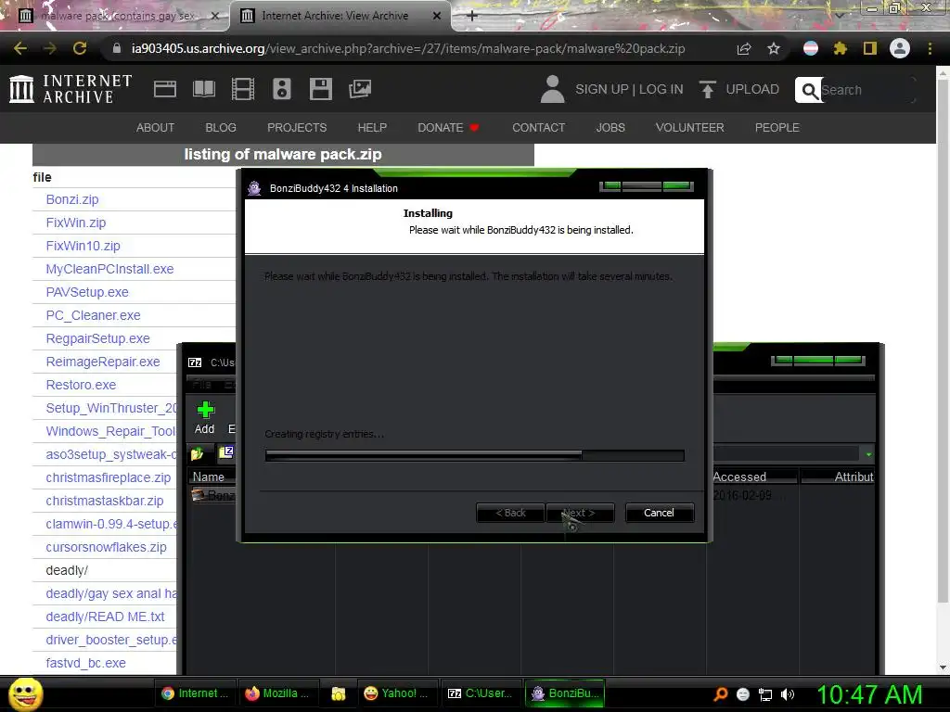This screenshot has width=950, height=712.
Task: Go back using the browser back arrow
Action: coord(19,48)
